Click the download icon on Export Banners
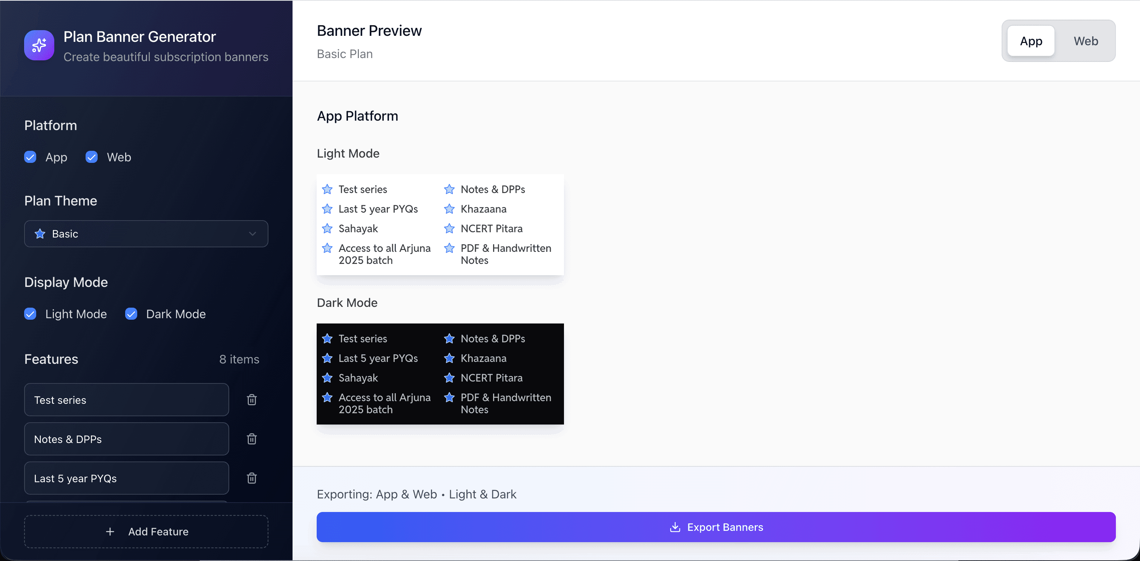 pyautogui.click(x=674, y=527)
